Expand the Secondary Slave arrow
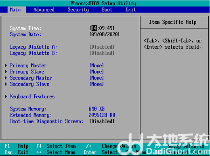210x156 pixels. point(6,84)
